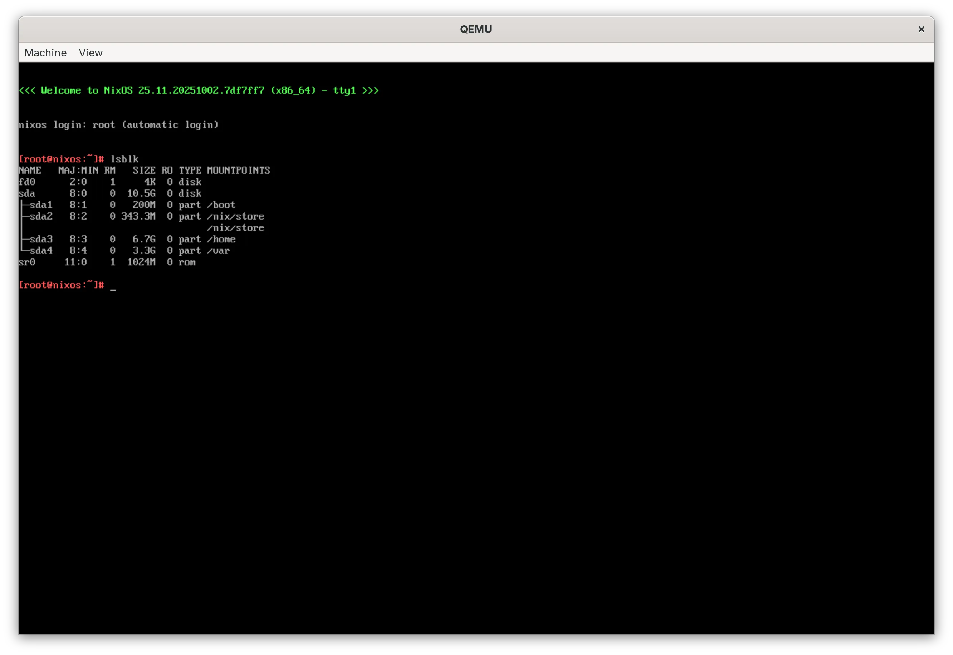Click the /boot mountpoint text
The width and height of the screenshot is (953, 655).
(221, 205)
